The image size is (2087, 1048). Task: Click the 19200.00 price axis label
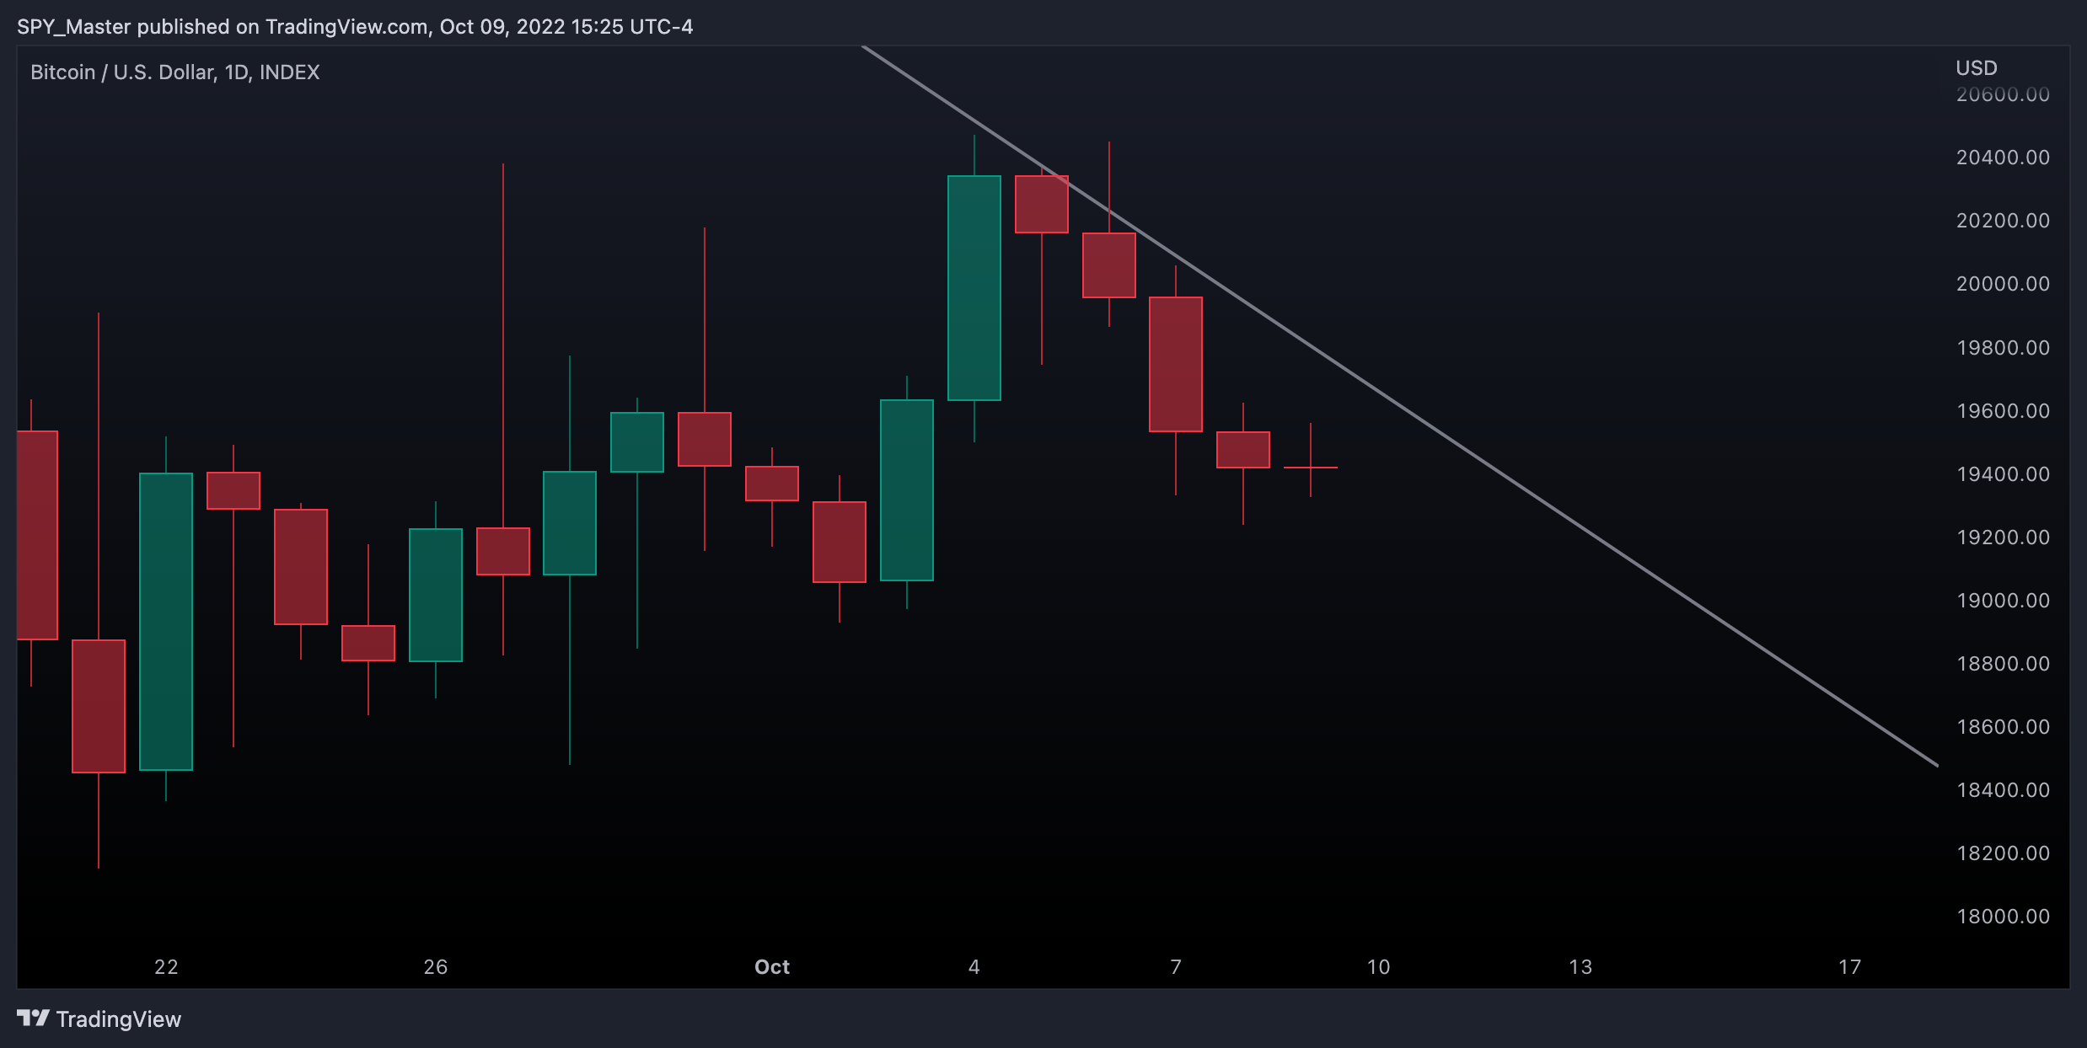click(2003, 537)
